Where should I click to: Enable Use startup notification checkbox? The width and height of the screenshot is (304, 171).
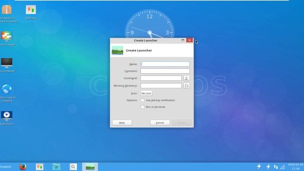[142, 100]
